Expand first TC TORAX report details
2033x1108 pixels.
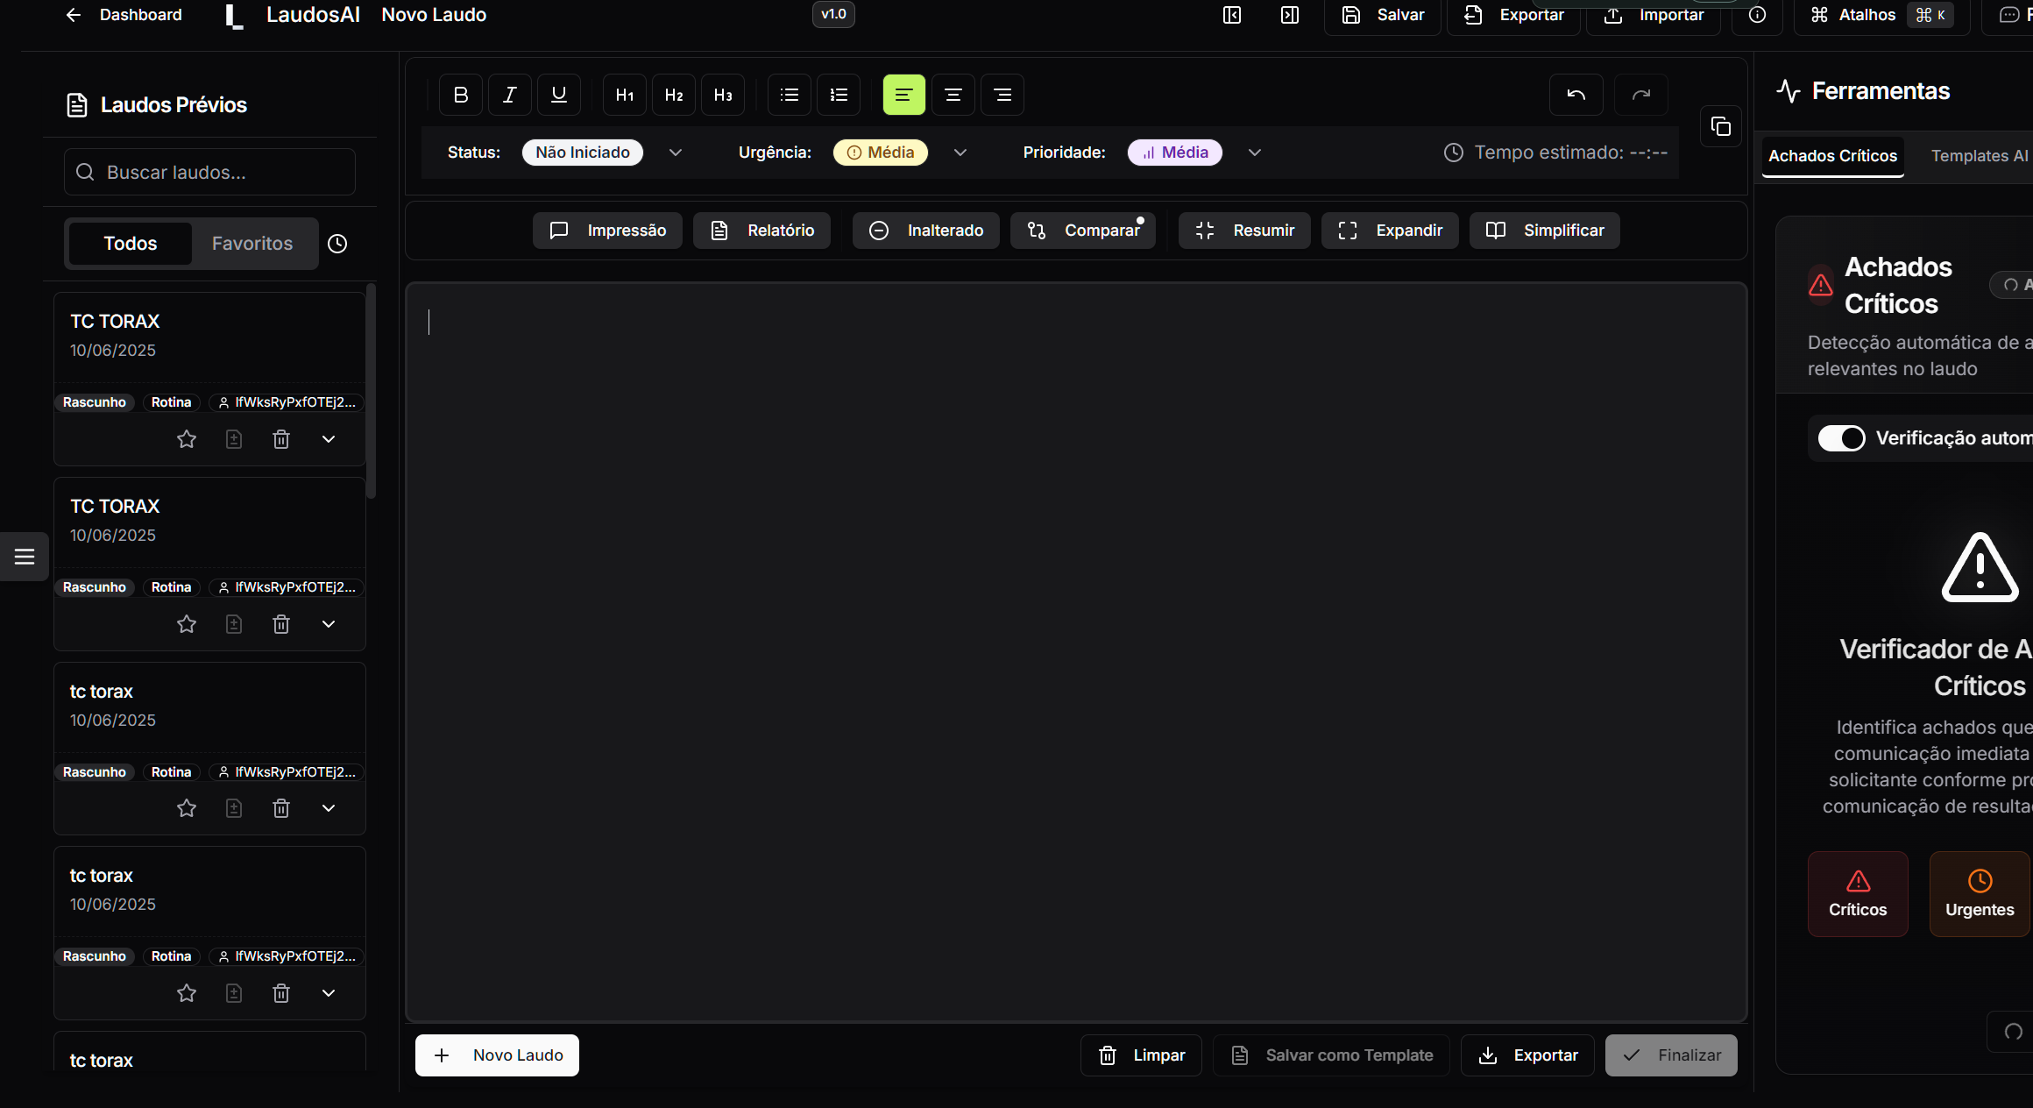click(329, 439)
